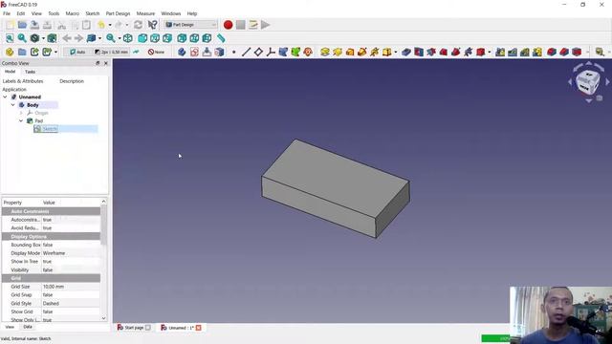Create a datum line icon

(246, 52)
